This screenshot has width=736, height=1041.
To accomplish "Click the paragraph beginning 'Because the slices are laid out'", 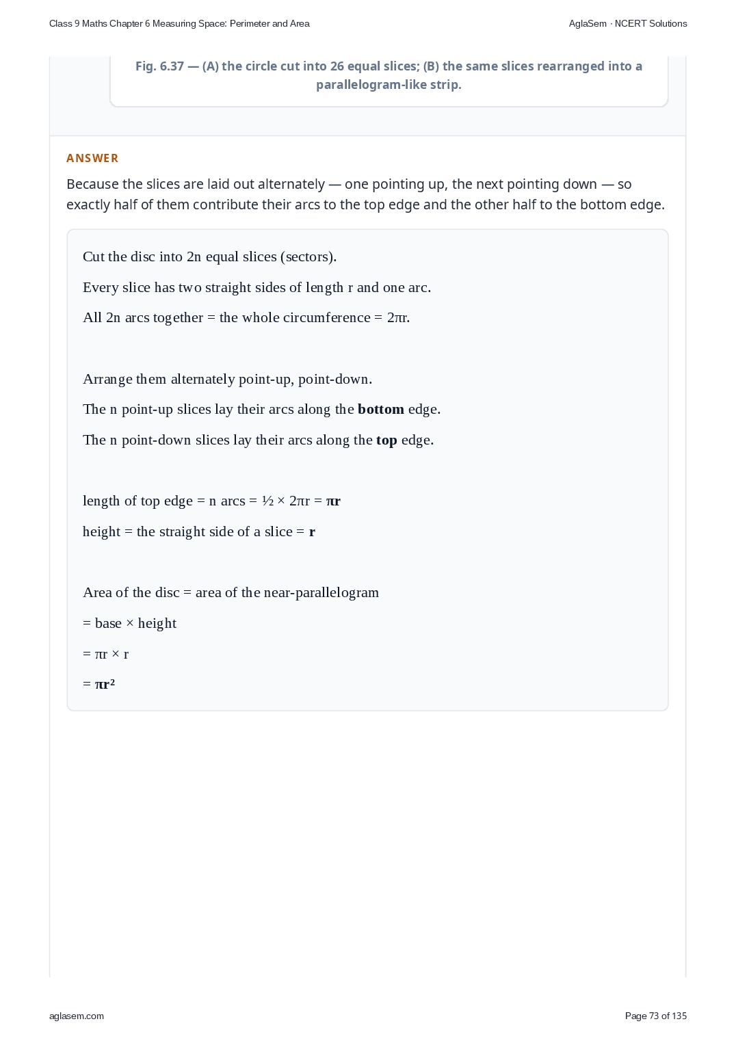I will pos(366,194).
